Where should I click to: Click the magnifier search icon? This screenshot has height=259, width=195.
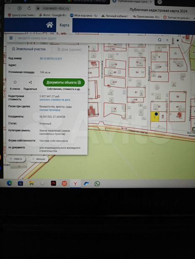[159, 40]
